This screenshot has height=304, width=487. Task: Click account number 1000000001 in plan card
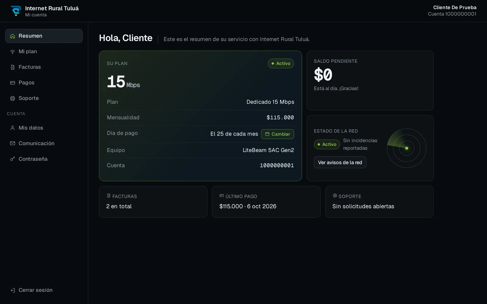coord(277,165)
